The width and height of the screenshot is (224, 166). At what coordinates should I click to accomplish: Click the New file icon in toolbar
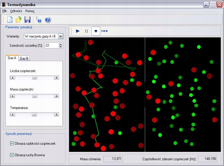pyautogui.click(x=10, y=20)
